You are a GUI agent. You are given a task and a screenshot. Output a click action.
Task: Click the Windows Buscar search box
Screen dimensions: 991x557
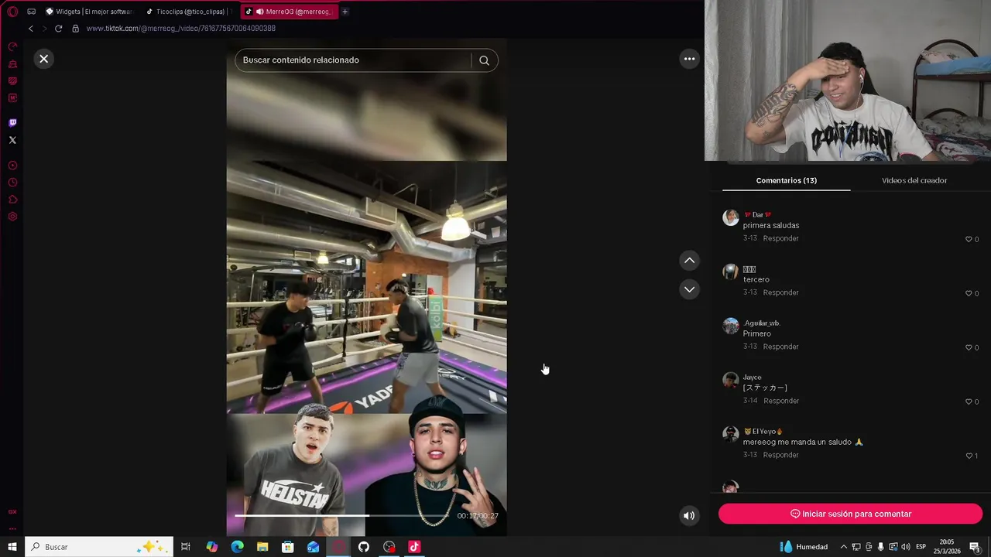[99, 547]
